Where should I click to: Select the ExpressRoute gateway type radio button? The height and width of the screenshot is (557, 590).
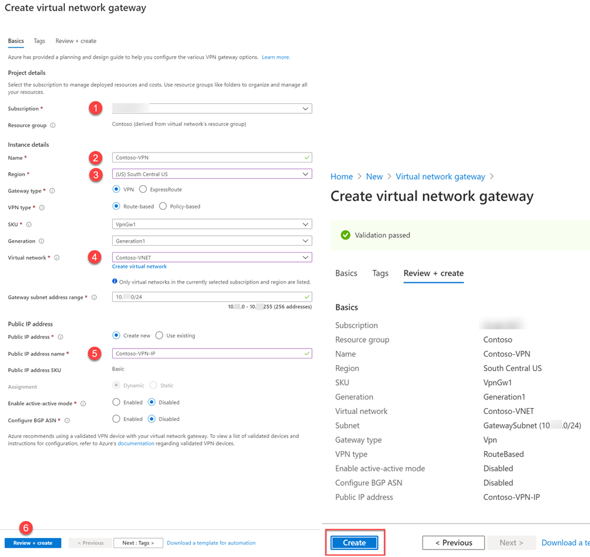pos(143,189)
